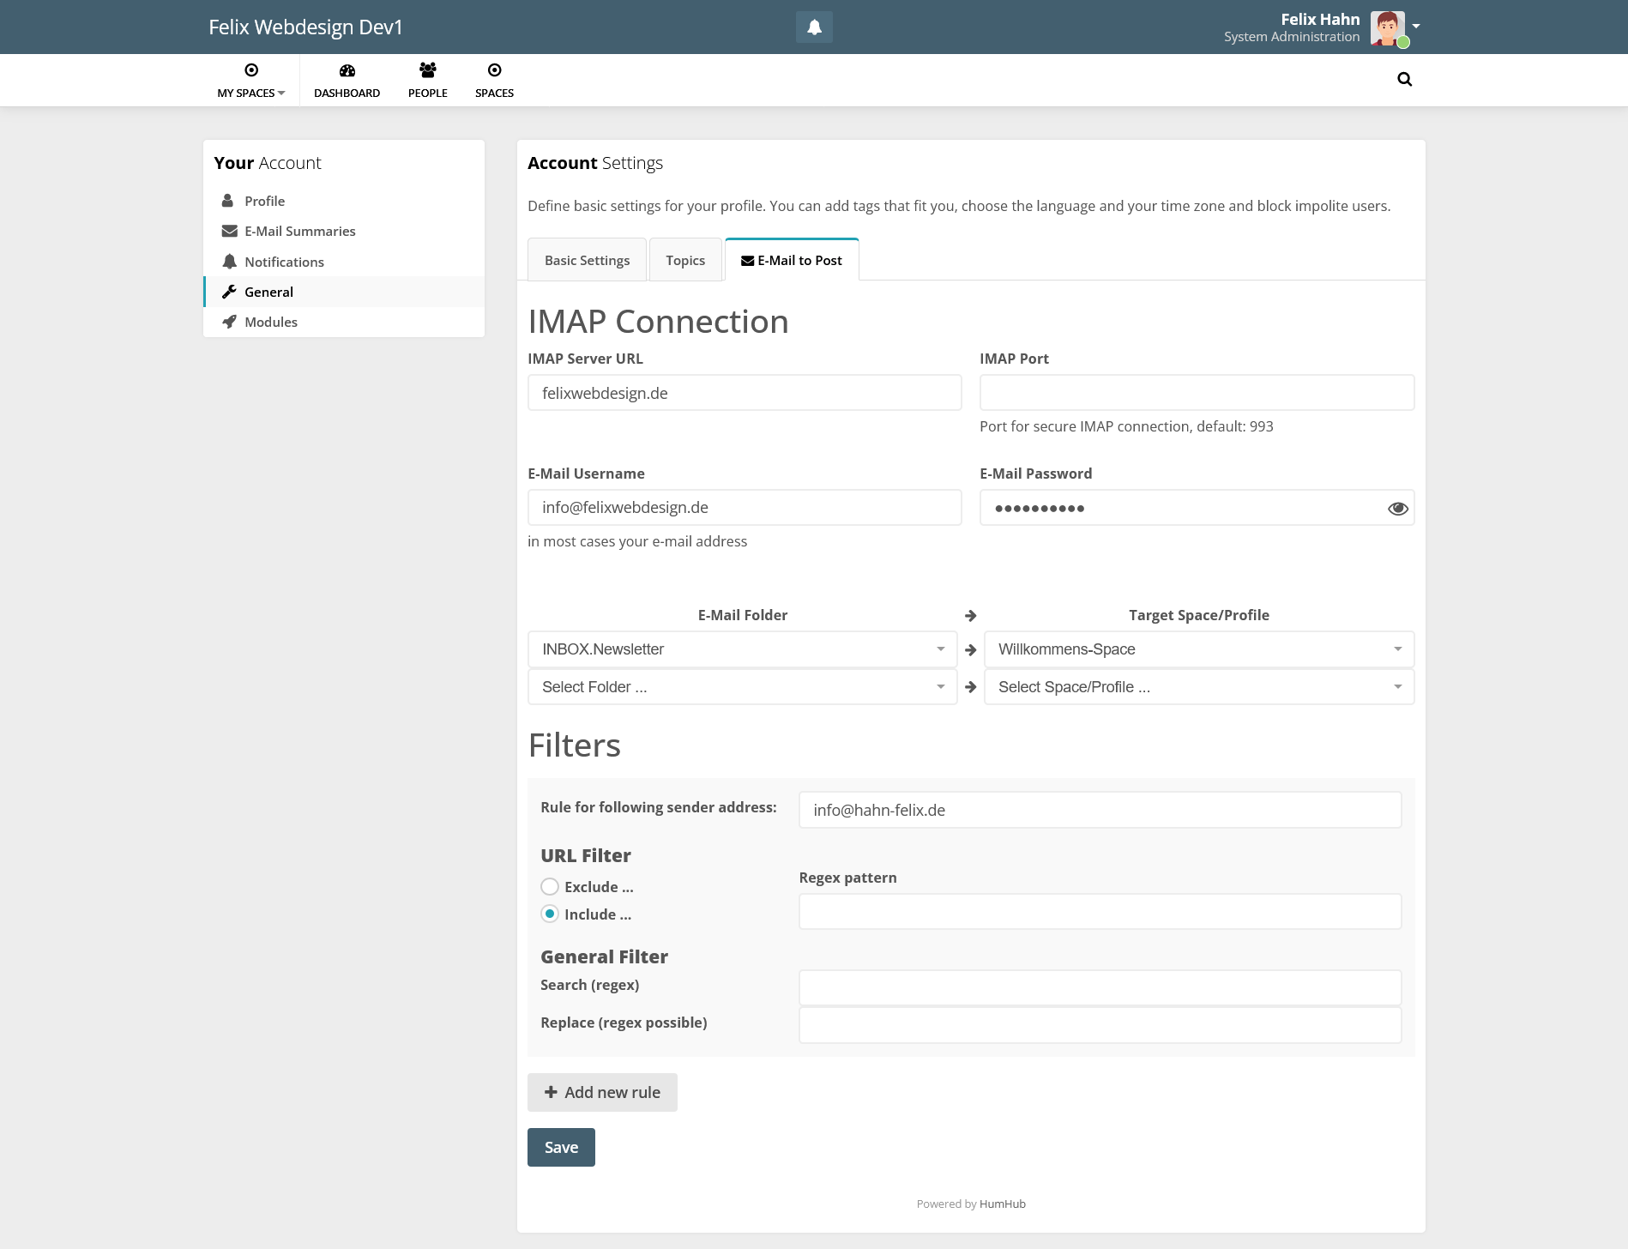Click the Add new rule button

click(602, 1093)
